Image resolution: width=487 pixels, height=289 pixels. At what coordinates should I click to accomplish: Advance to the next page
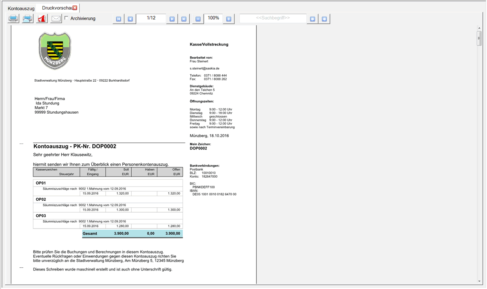[x=172, y=19]
